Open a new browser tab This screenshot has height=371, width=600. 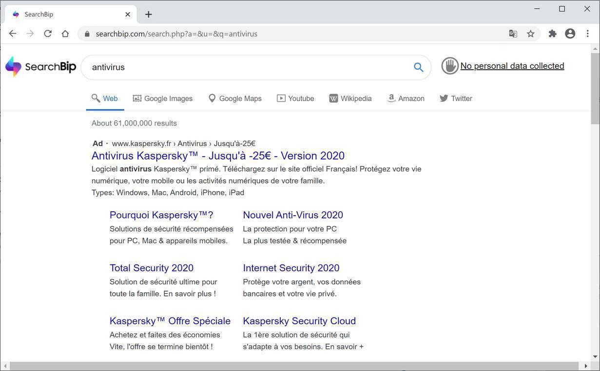click(149, 14)
